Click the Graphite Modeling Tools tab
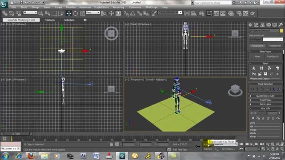The image size is (285, 160). [21, 20]
